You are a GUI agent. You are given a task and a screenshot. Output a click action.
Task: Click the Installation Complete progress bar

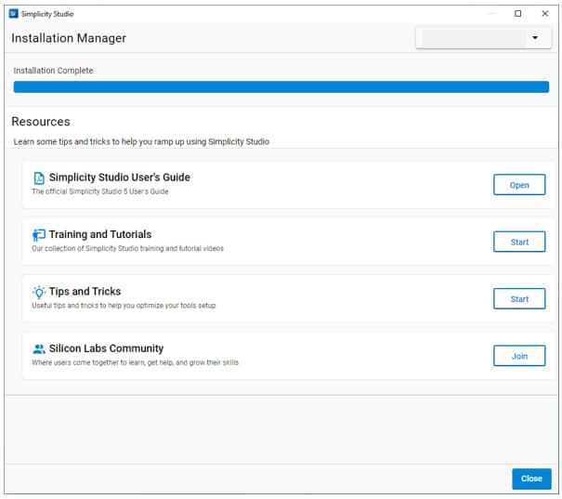(281, 87)
